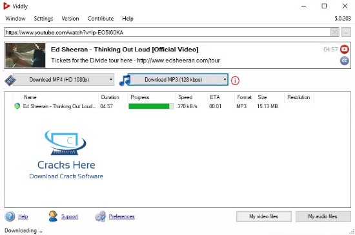This screenshot has width=355, height=235.
Task: Click the blue question mark Help icon
Action: click(x=10, y=216)
